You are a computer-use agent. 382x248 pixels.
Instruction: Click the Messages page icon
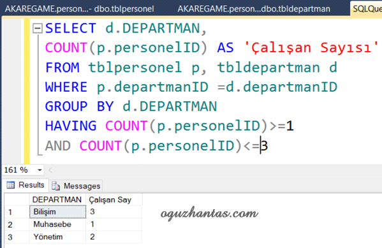click(x=55, y=186)
